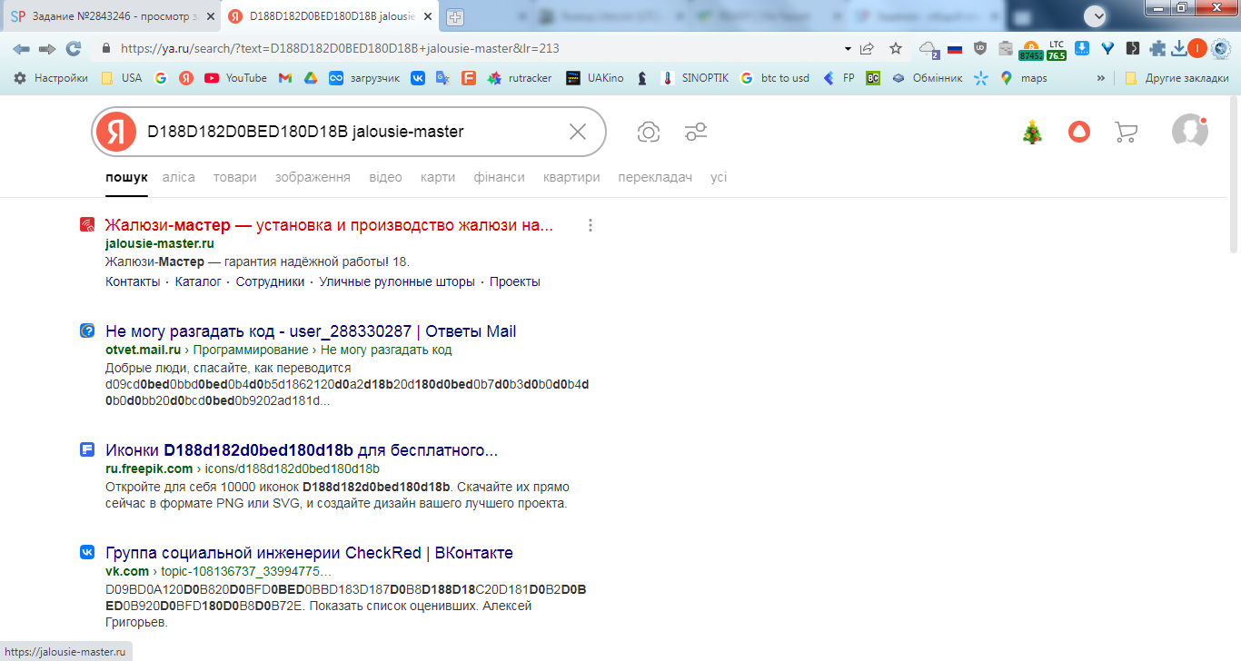Open the Google bookmark icon
Viewport: 1241px width, 661px height.
(x=161, y=78)
